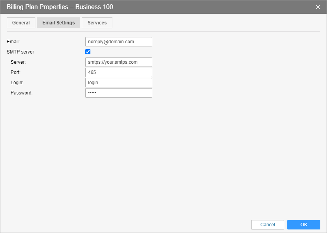Cancel the billing plan changes
Image resolution: width=327 pixels, height=233 pixels.
click(268, 225)
